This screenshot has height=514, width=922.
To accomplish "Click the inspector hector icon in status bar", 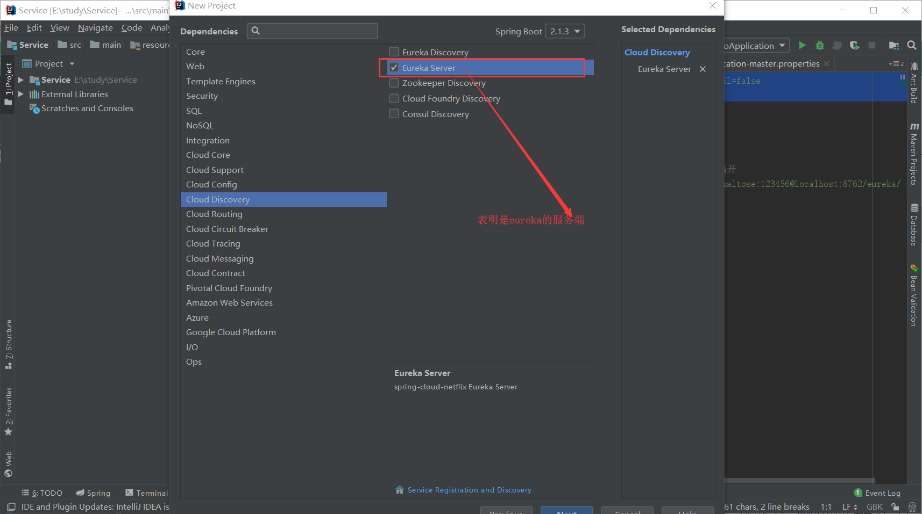I will click(912, 507).
